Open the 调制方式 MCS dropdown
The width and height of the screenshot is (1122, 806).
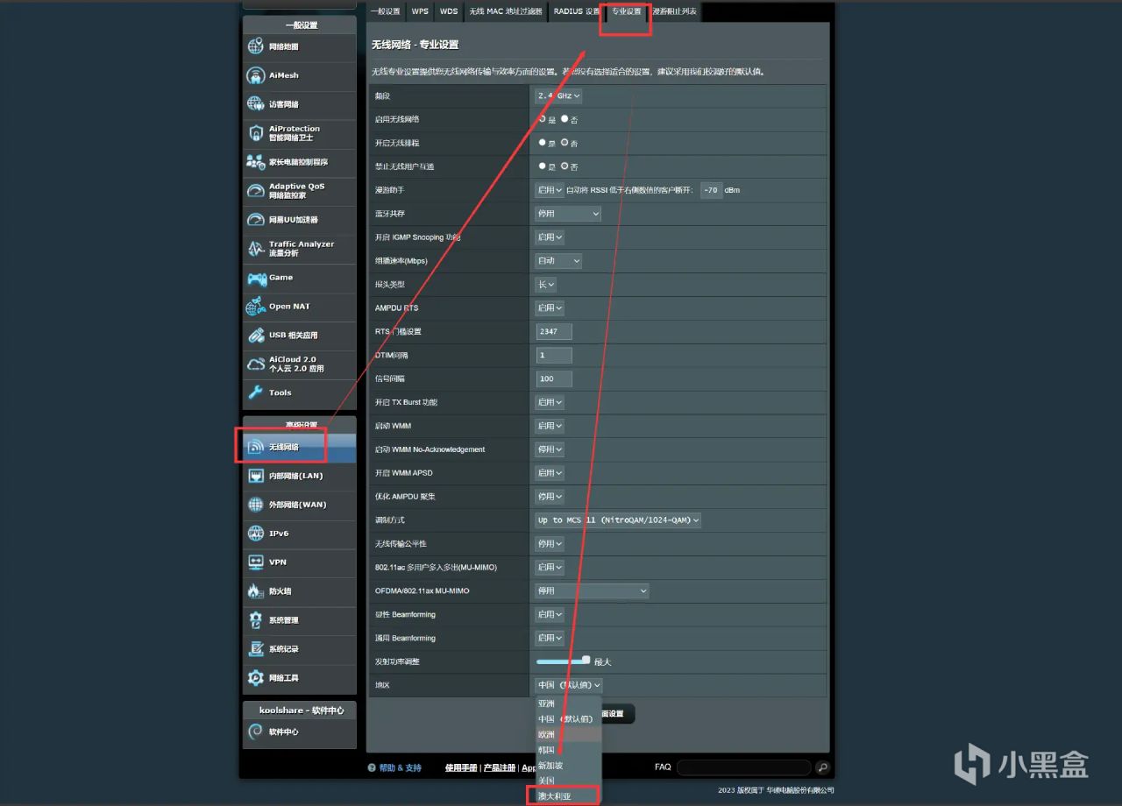coord(618,520)
